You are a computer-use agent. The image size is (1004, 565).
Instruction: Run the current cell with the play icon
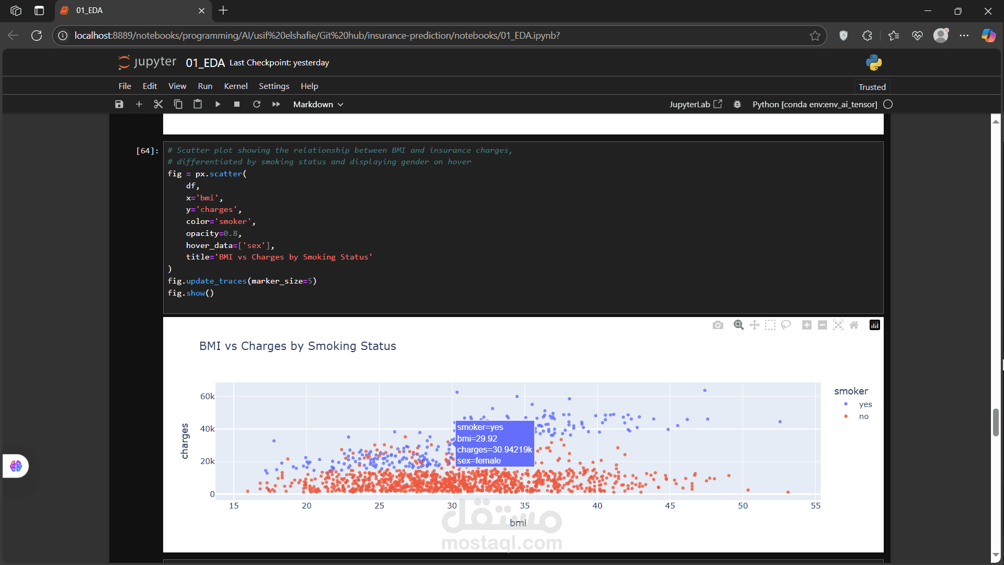218,104
